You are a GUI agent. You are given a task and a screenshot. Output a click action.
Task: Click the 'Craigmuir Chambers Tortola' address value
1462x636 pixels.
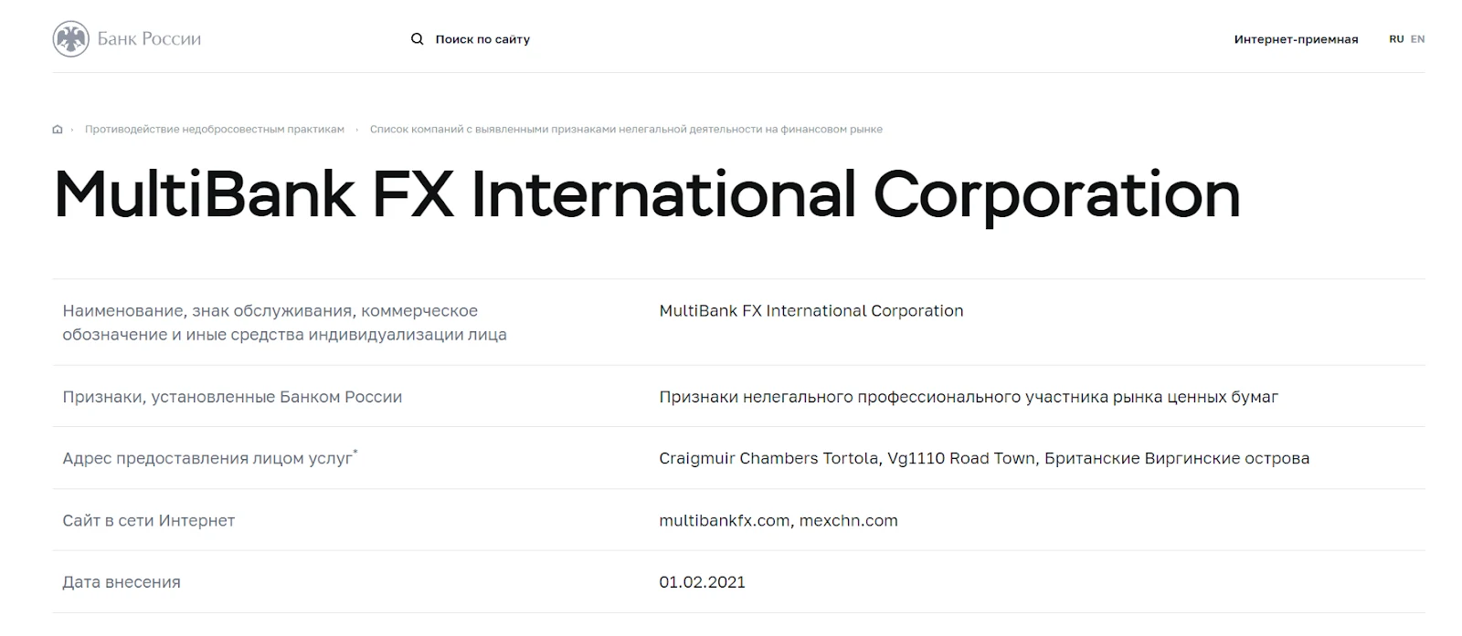[x=984, y=458]
